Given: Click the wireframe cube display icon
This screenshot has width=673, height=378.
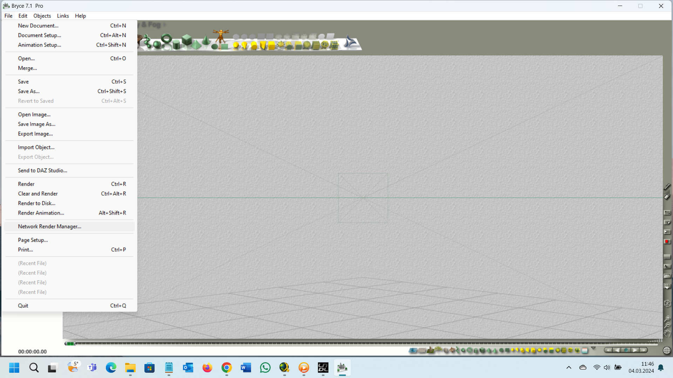Looking at the screenshot, I should [x=667, y=303].
